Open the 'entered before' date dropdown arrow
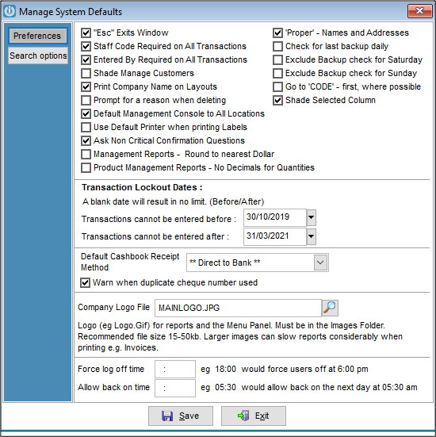 pos(312,217)
